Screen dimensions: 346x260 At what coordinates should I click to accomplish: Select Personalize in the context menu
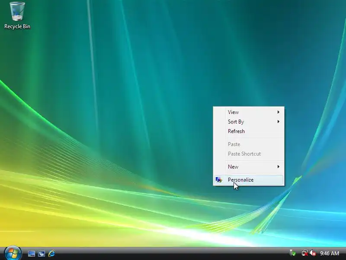pos(249,180)
